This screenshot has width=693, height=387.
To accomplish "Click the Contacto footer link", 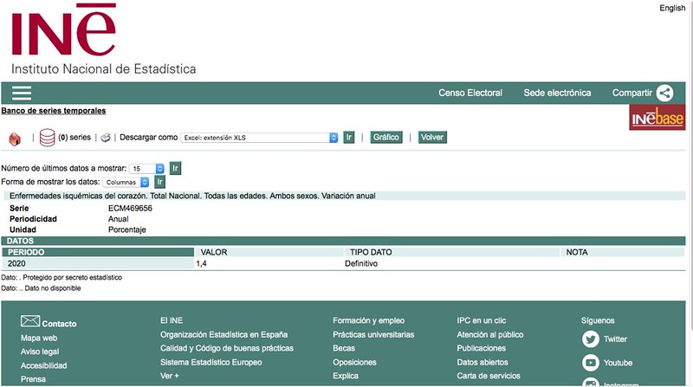I will coord(59,324).
